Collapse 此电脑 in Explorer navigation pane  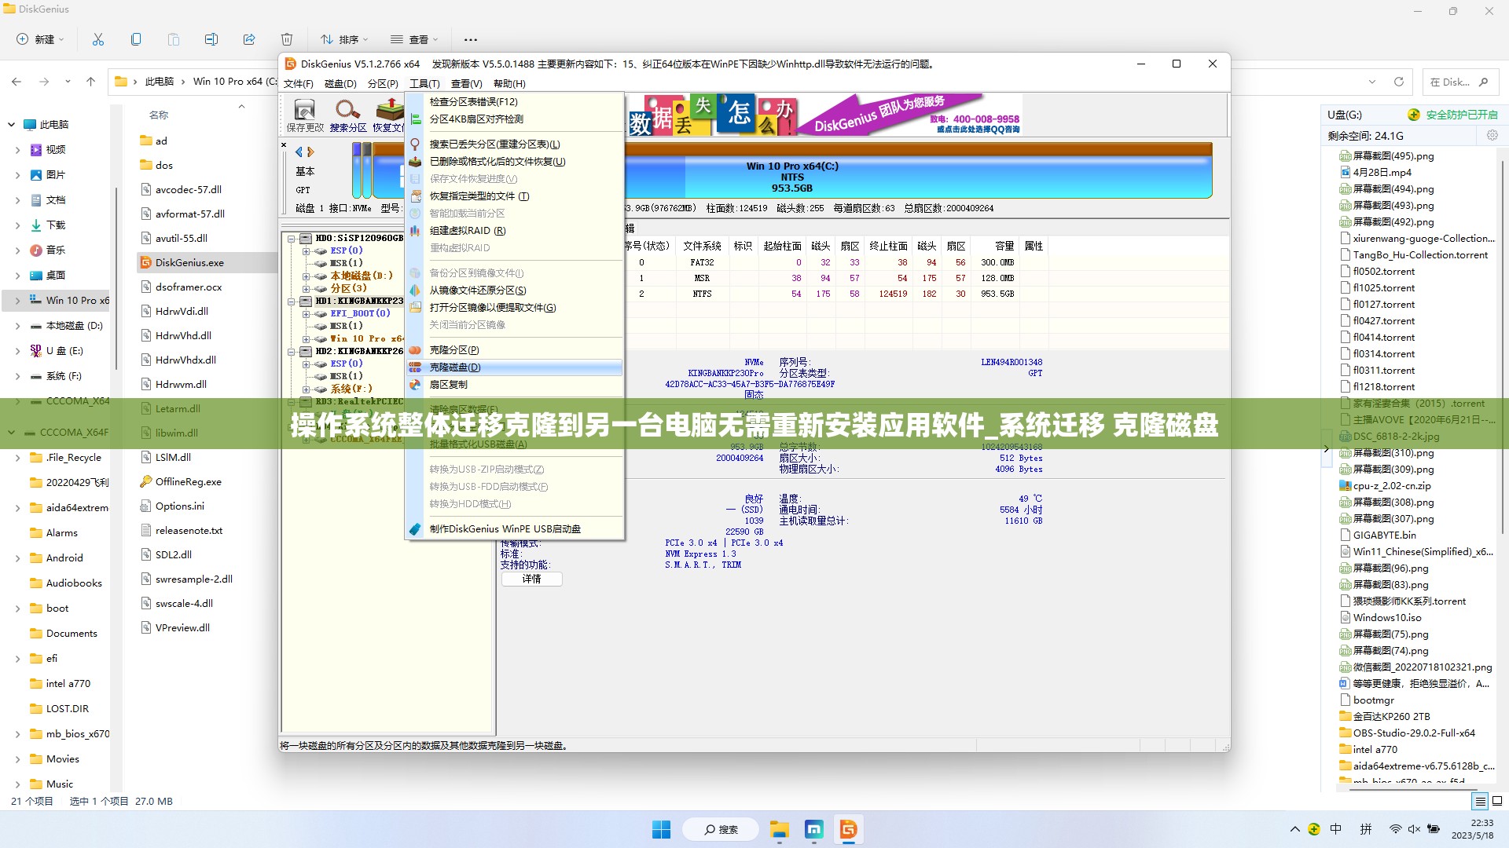(x=11, y=125)
